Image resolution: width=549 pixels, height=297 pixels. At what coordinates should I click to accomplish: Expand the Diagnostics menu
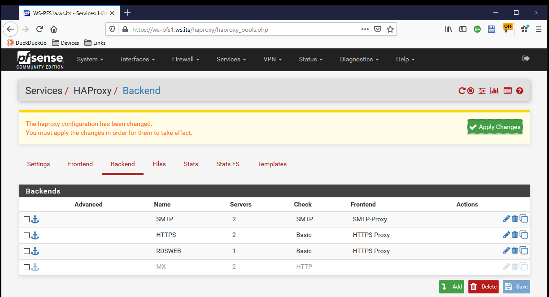pyautogui.click(x=359, y=59)
